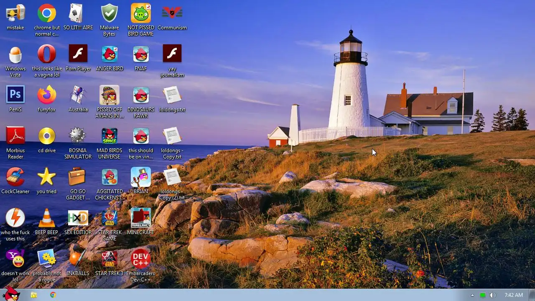
Task: Click the green tray status icon
Action: pyautogui.click(x=483, y=295)
